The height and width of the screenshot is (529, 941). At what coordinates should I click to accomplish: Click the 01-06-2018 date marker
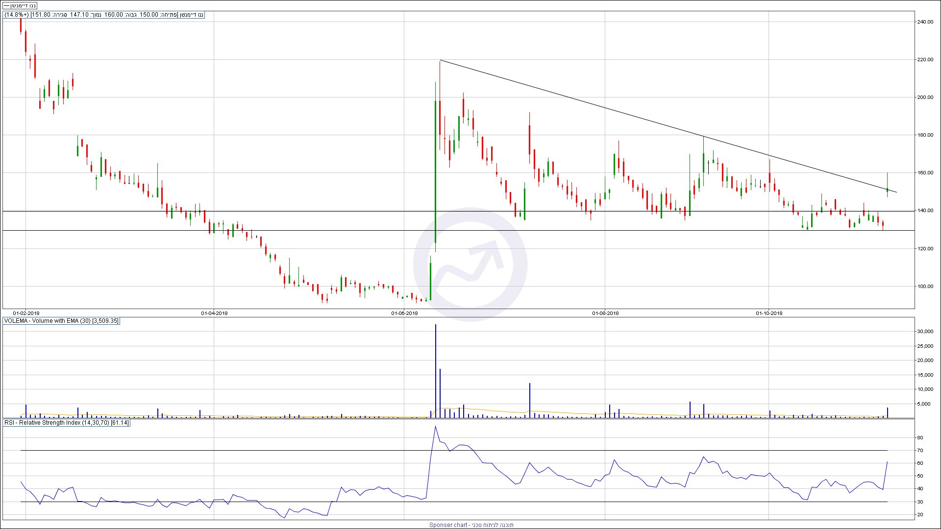pyautogui.click(x=404, y=313)
